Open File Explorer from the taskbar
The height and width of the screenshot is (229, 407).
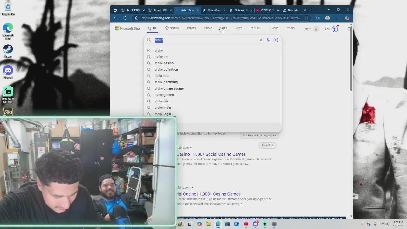tap(209, 224)
